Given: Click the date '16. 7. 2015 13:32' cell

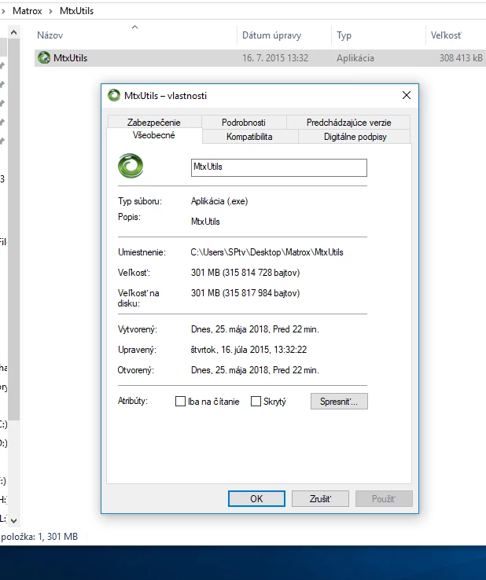Looking at the screenshot, I should pos(275,58).
